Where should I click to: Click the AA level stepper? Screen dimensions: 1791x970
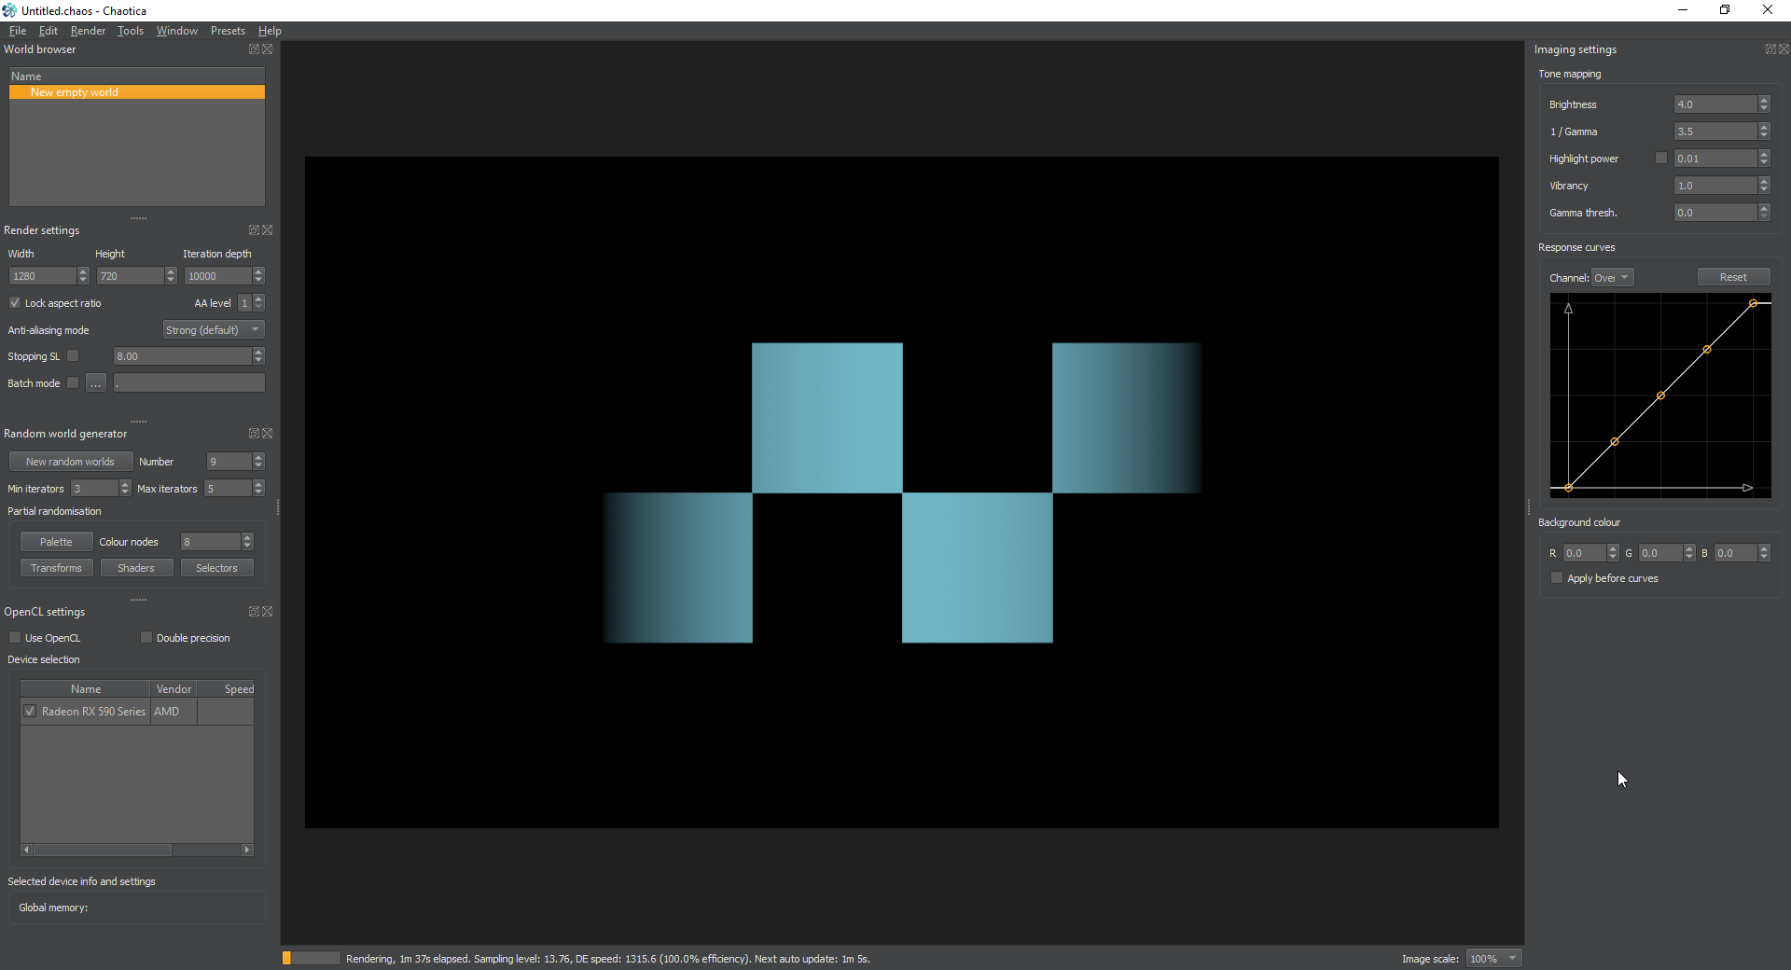click(259, 303)
